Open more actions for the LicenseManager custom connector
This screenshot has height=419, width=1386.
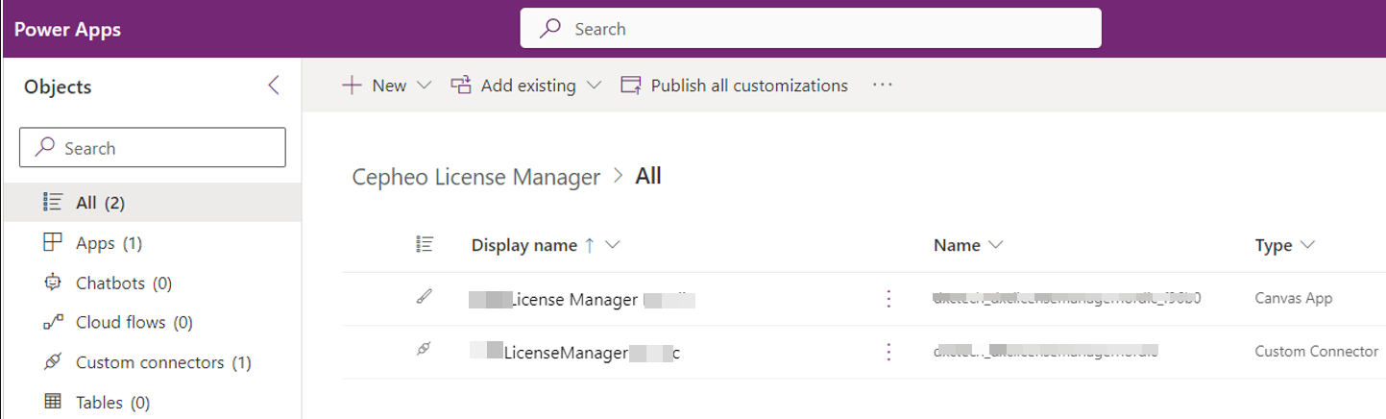tap(888, 352)
